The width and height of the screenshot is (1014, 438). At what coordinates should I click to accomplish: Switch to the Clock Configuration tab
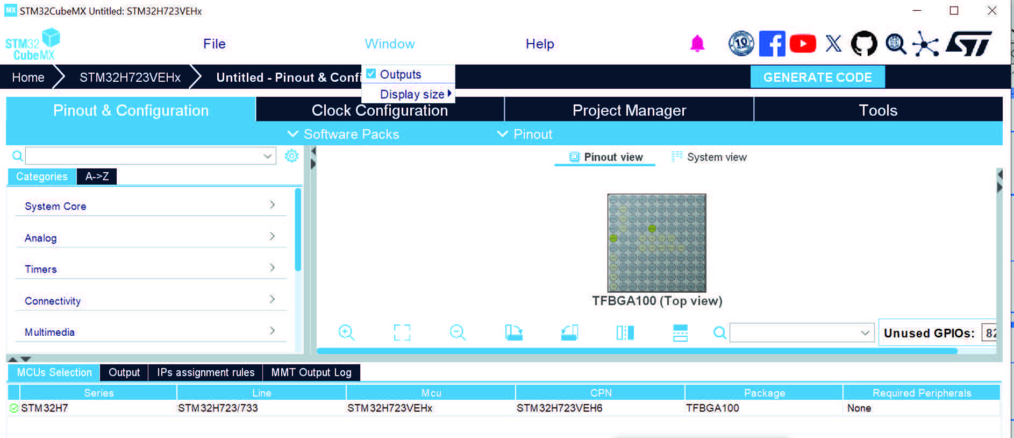coord(380,110)
